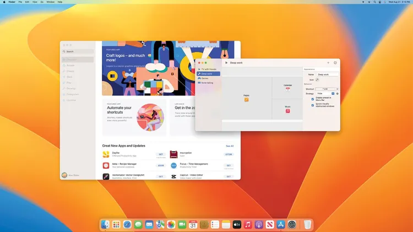Open the Window menu in menu bar
This screenshot has height=232, width=413.
pos(51,2)
